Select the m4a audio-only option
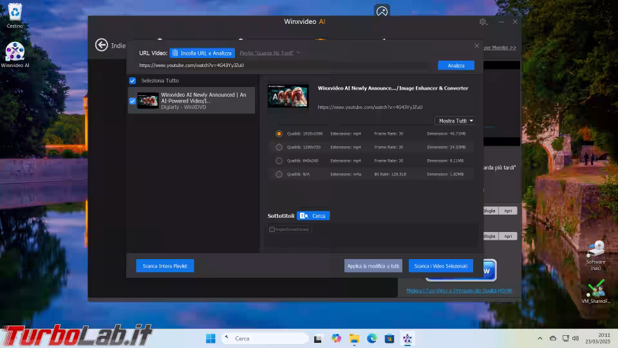The height and width of the screenshot is (348, 618). 279,174
